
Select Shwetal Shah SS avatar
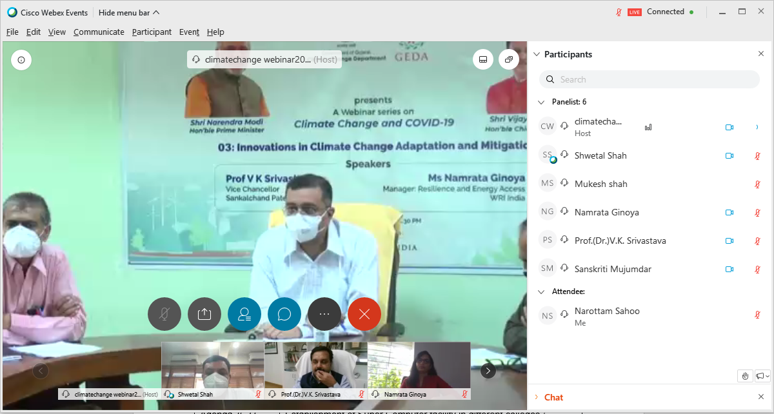[x=548, y=155]
